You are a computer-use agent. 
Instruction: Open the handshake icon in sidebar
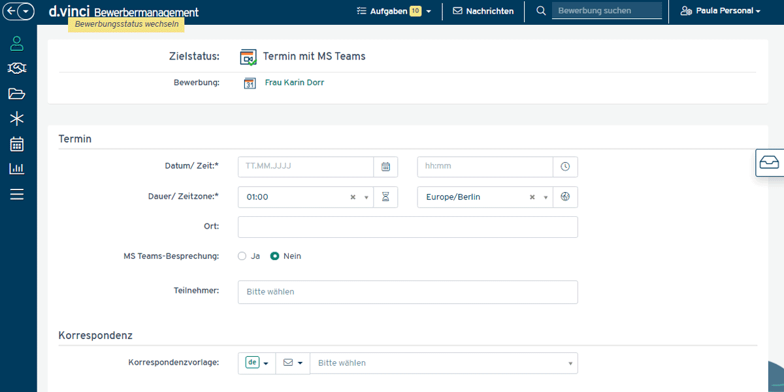click(x=17, y=69)
